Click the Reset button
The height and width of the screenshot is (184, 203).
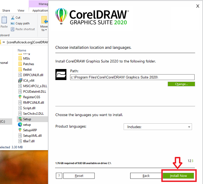79,176
